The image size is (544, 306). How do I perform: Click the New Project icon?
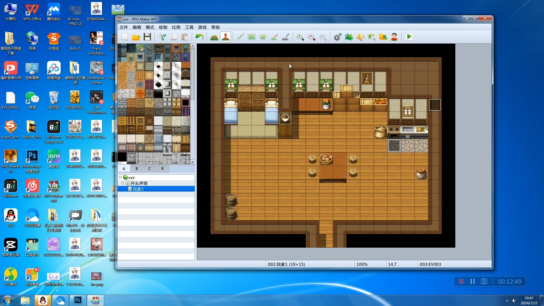[125, 37]
